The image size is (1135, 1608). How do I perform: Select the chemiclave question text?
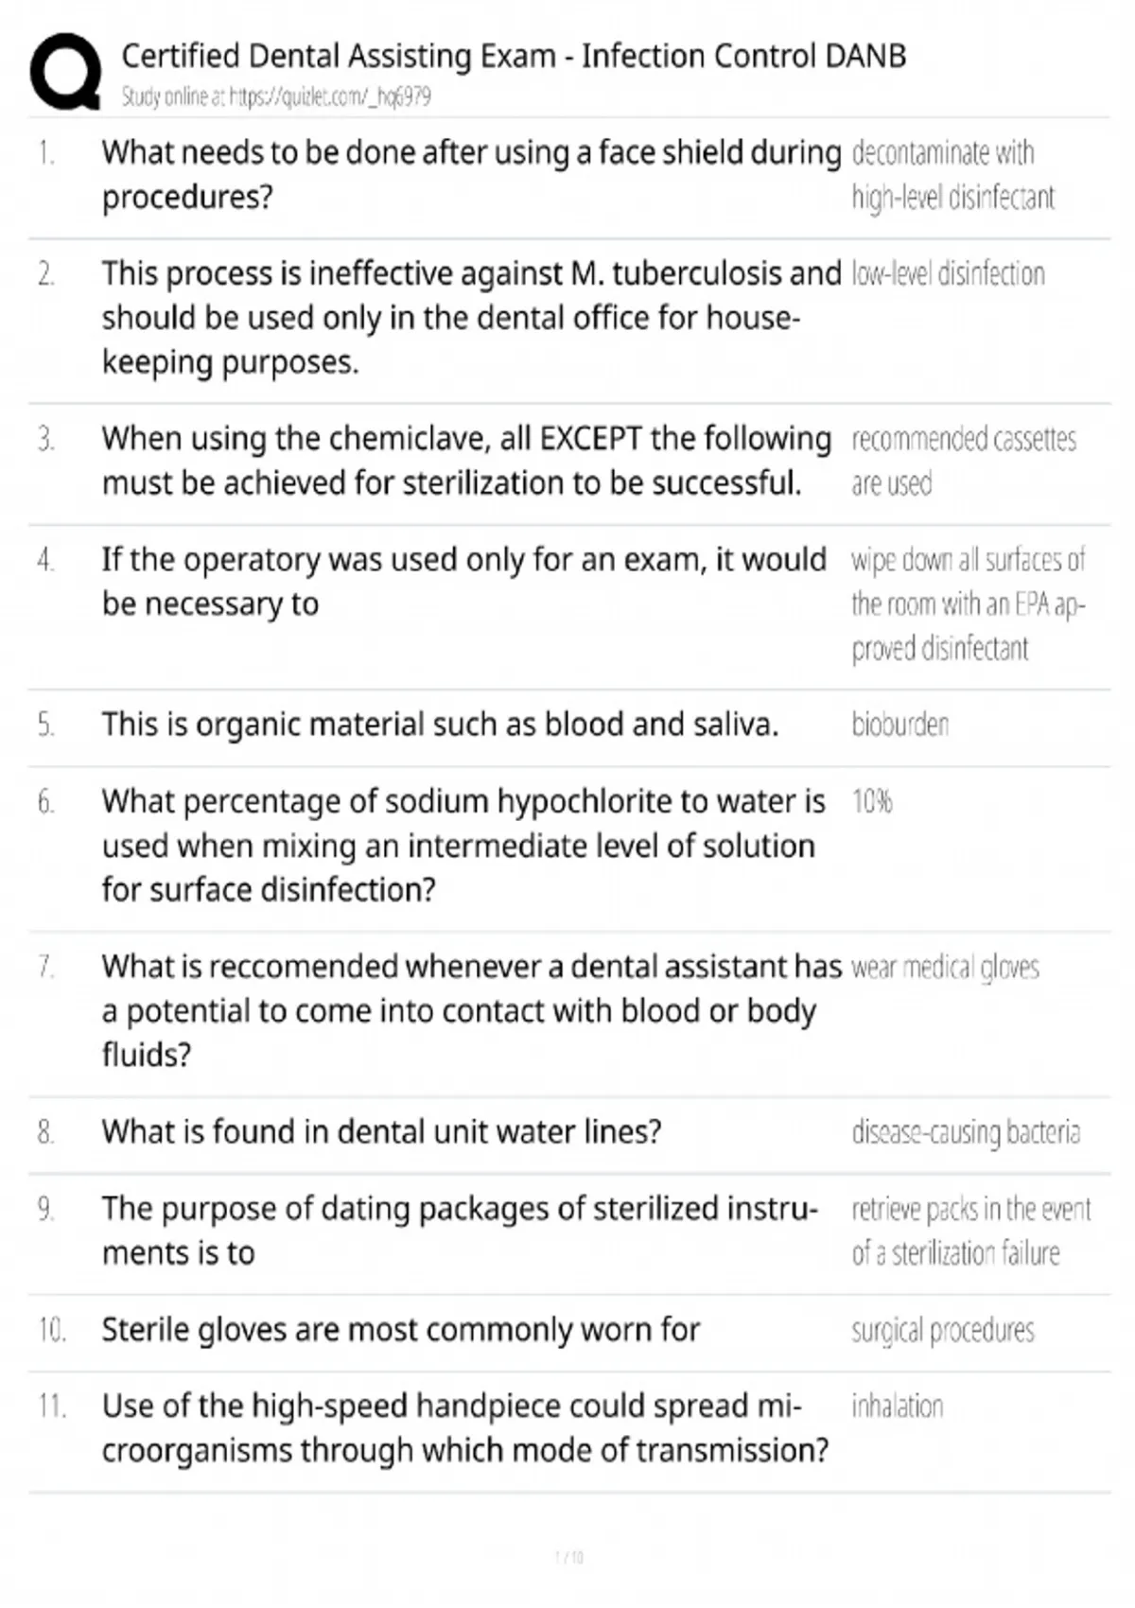point(466,461)
